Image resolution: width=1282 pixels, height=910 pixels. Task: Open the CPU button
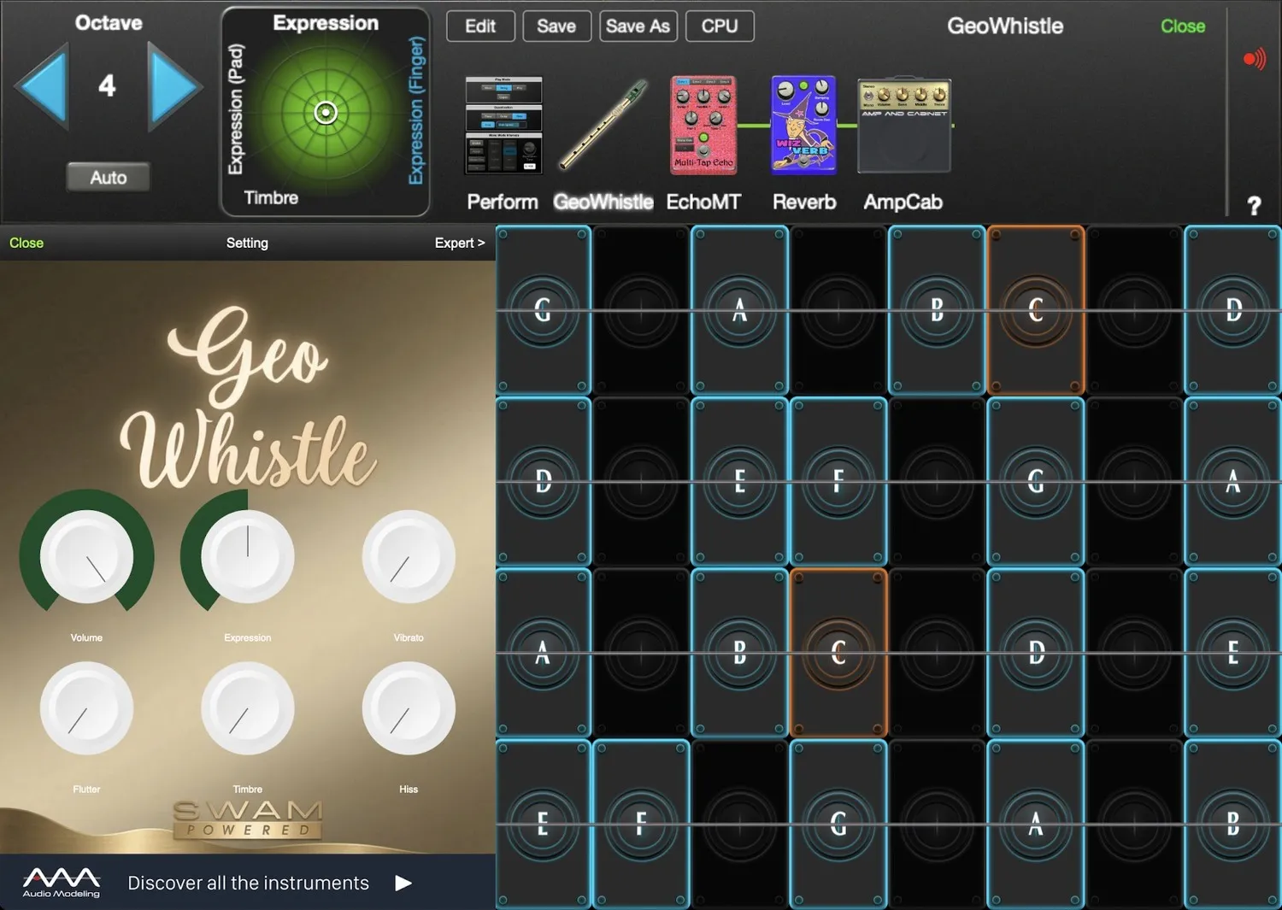point(720,26)
